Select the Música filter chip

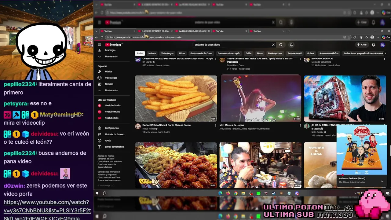tap(152, 53)
